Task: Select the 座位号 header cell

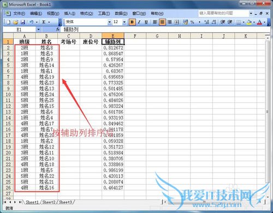Action: [x=91, y=42]
